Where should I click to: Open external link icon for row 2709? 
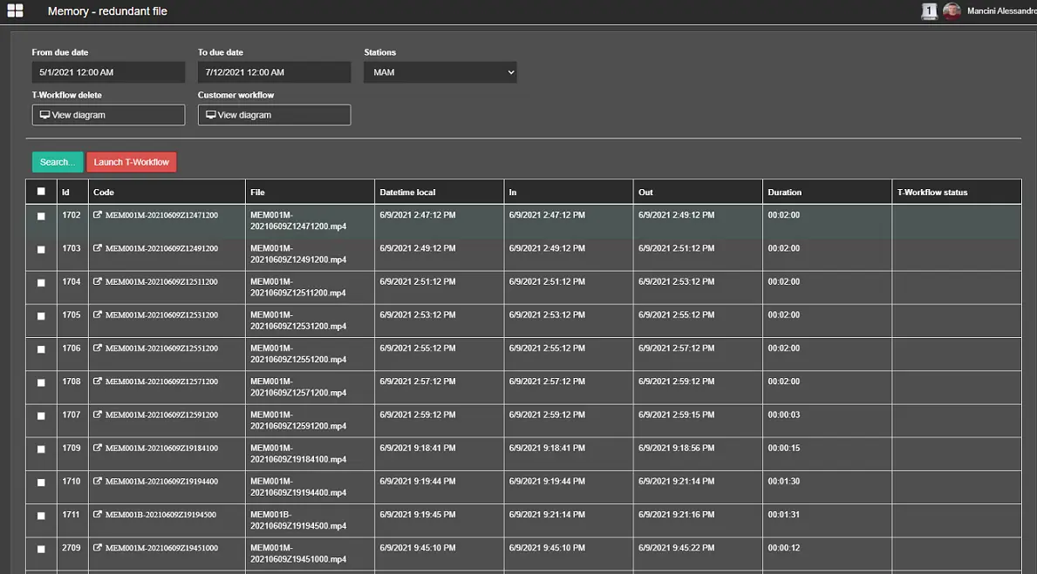[x=98, y=548]
